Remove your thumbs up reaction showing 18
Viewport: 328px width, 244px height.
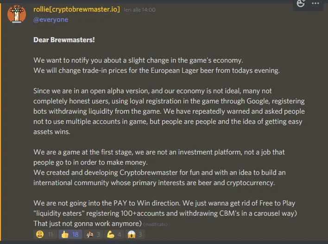point(70,234)
